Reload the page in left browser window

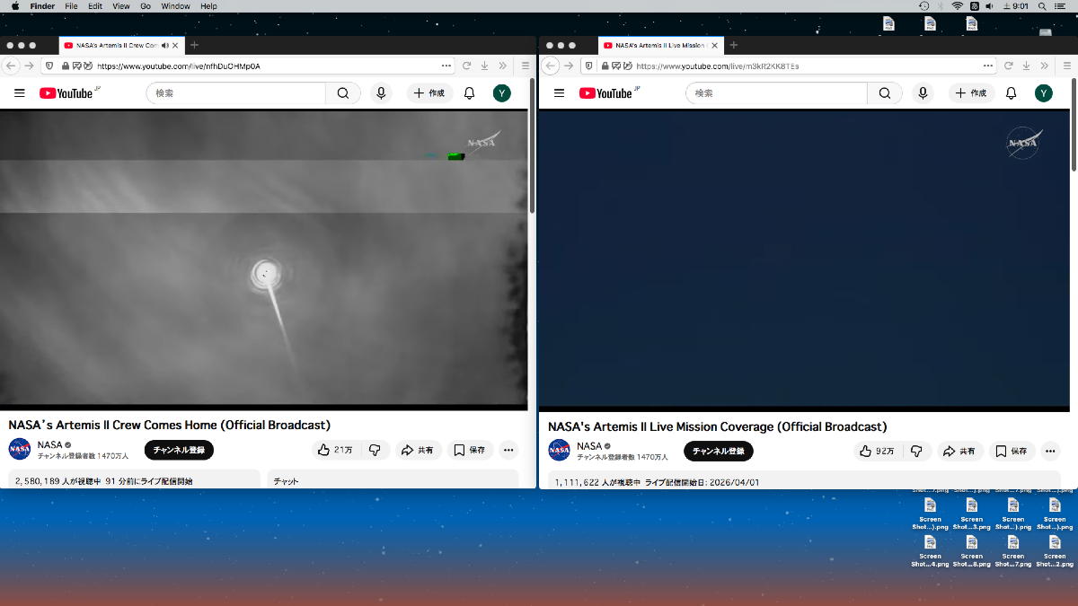click(467, 66)
